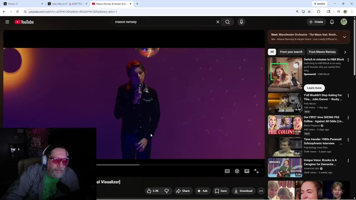Open the Polo Music channel link
356x200 pixels.
[x=310, y=104]
